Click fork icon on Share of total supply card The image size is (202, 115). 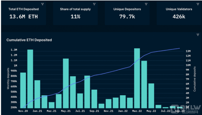(94, 4)
